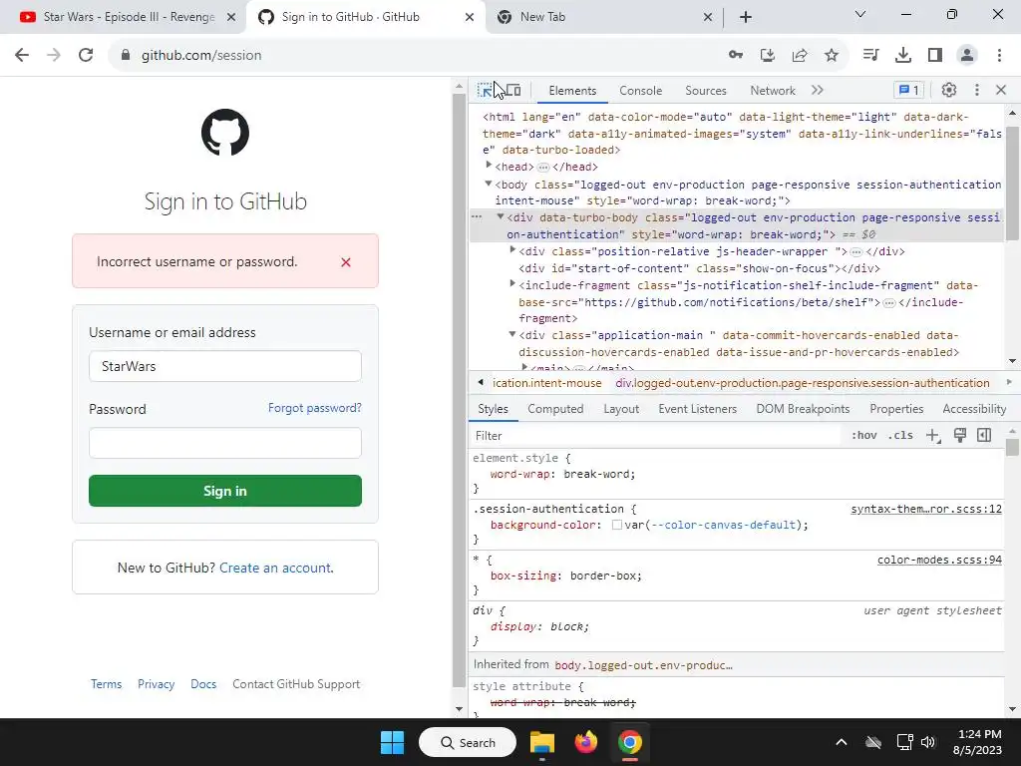
Task: Open the Terms footer link
Action: click(x=106, y=684)
